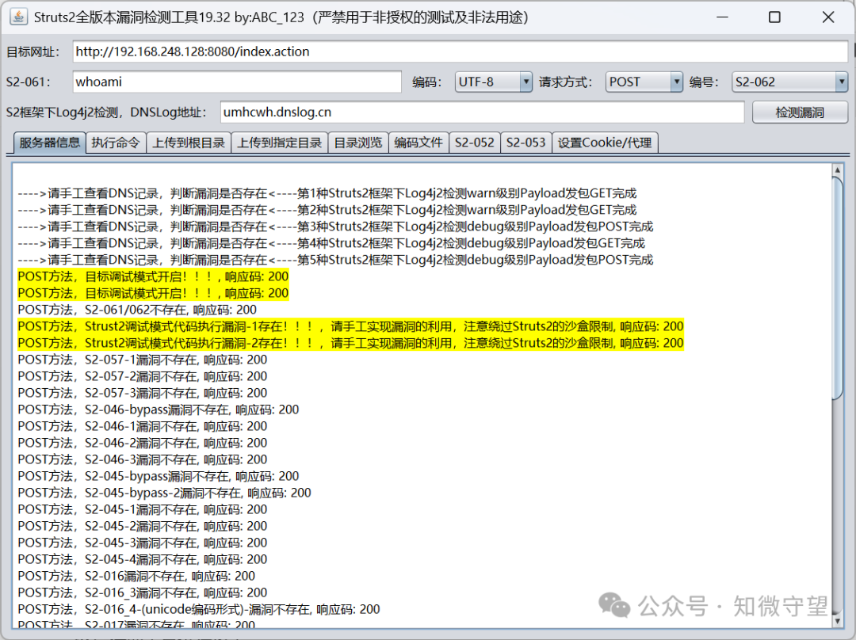Click the 检测漏洞 button
This screenshot has width=856, height=640.
click(800, 112)
